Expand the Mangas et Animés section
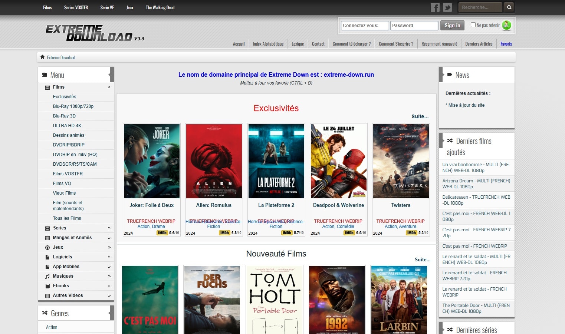This screenshot has width=565, height=334. click(109, 238)
